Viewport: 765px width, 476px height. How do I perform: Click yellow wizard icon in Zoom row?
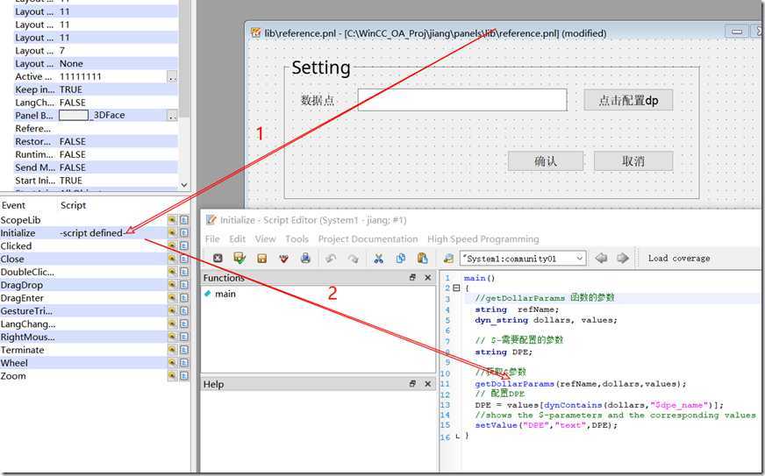coord(172,376)
